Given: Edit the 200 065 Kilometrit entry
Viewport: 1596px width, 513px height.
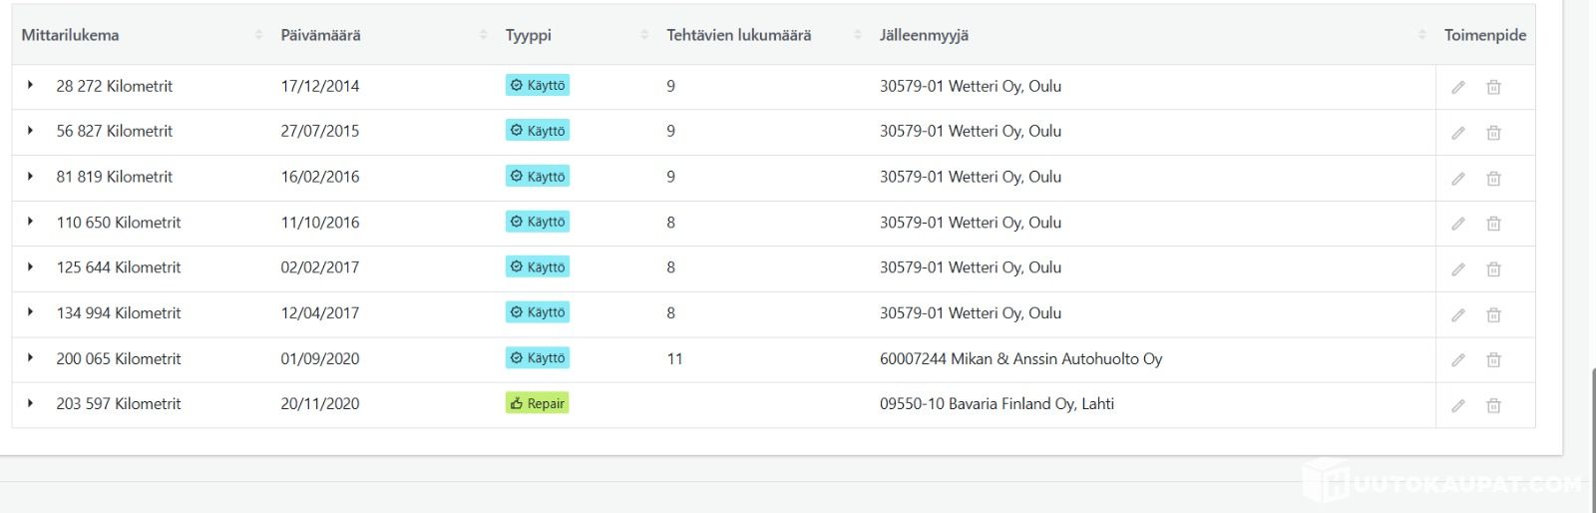Looking at the screenshot, I should (x=1457, y=359).
